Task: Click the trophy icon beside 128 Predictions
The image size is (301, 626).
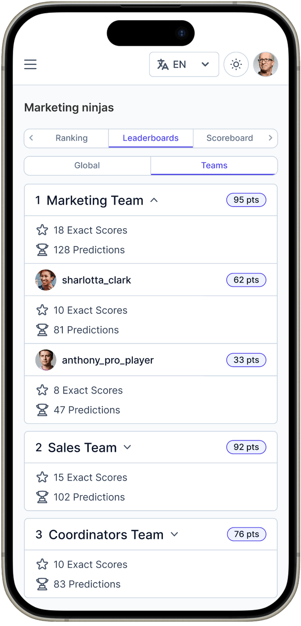Action: coord(43,249)
